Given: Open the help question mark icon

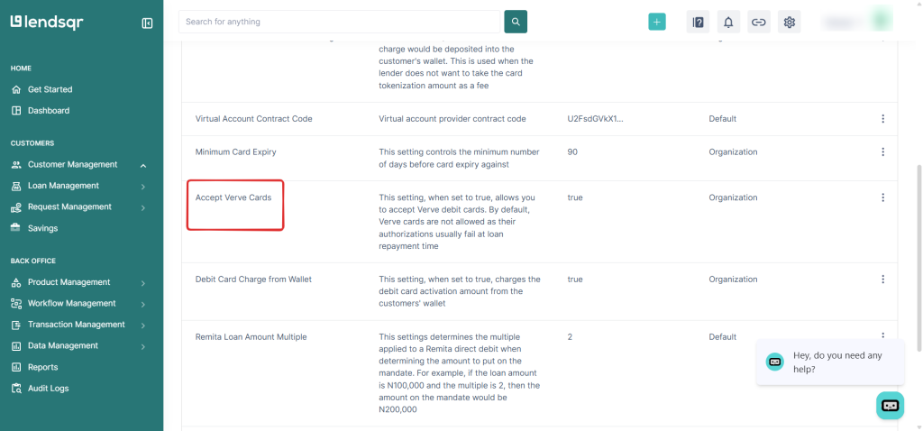Looking at the screenshot, I should pyautogui.click(x=697, y=23).
